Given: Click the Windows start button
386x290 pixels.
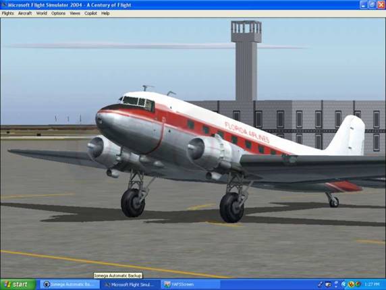Looking at the screenshot, I should (x=18, y=285).
